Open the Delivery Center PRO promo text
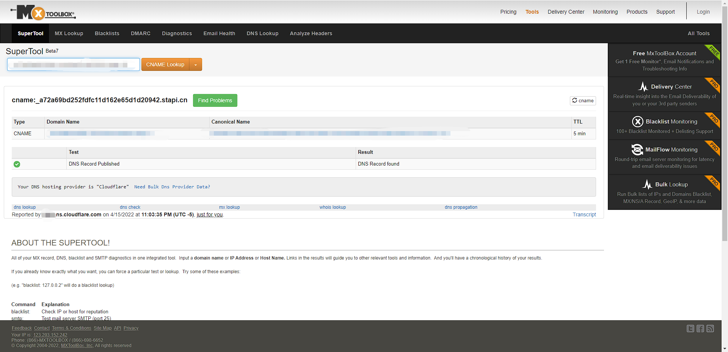 664,100
